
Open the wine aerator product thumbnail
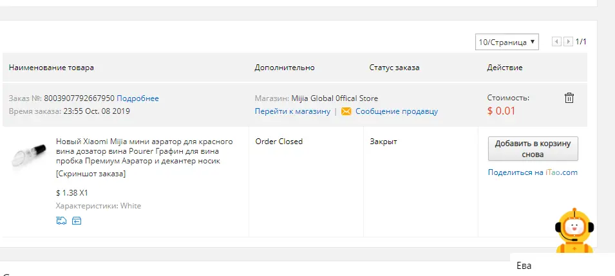[x=28, y=154]
